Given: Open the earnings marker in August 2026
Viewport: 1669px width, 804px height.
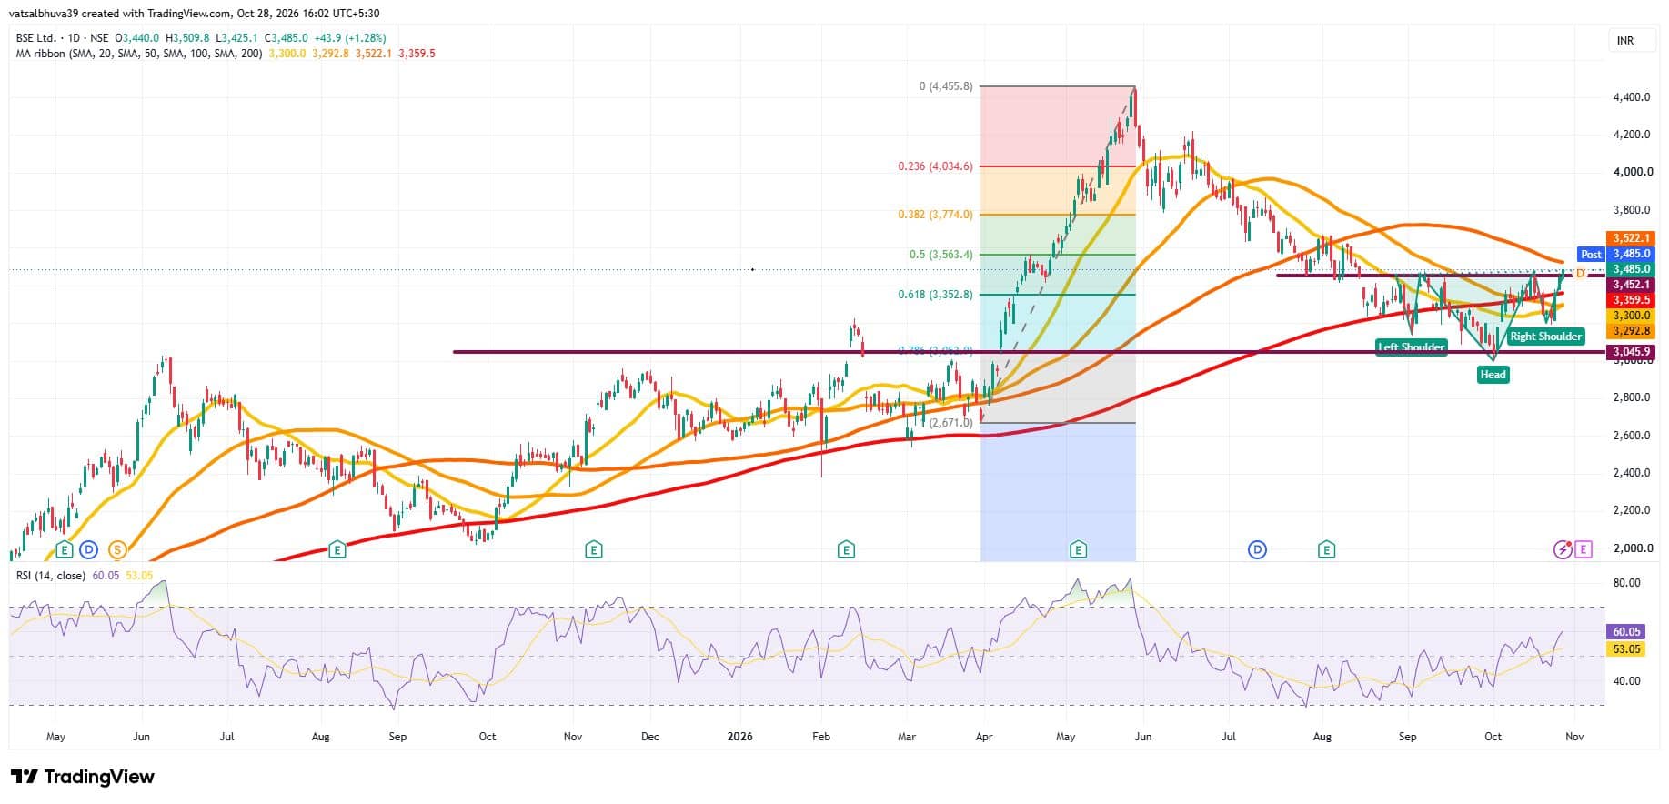Looking at the screenshot, I should click(x=1326, y=549).
